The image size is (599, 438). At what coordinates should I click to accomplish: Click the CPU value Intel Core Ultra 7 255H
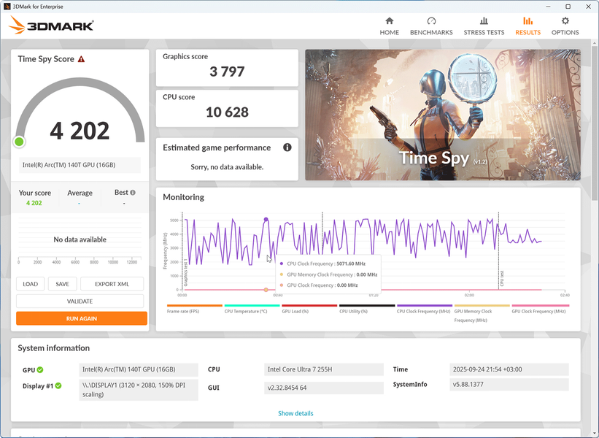323,369
